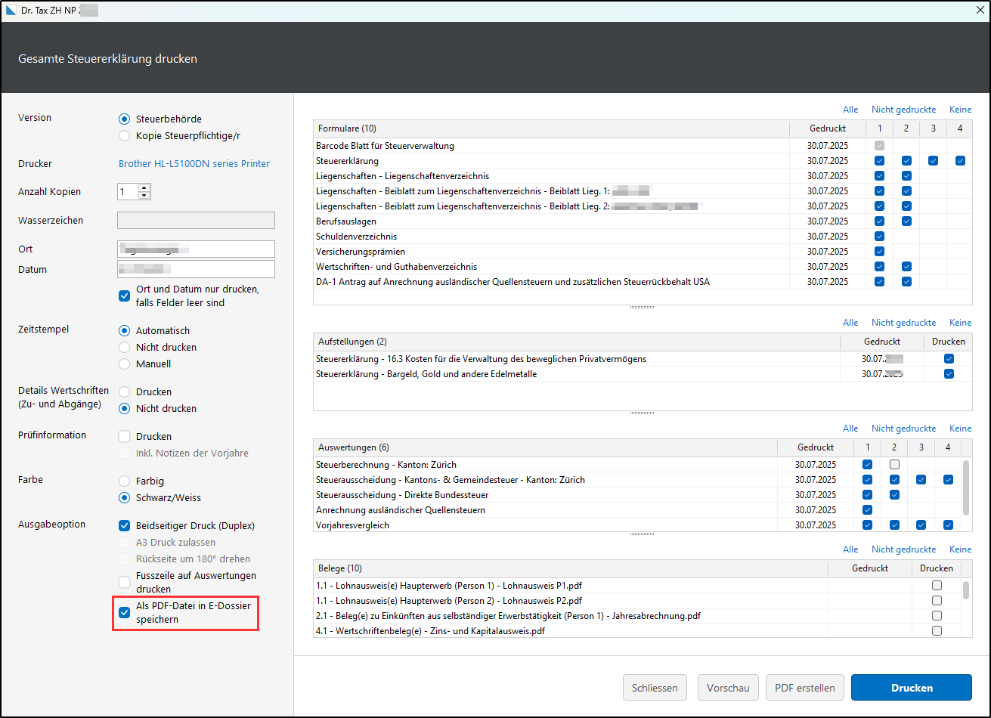
Task: Click Alle link above Formulare table
Action: pos(850,110)
